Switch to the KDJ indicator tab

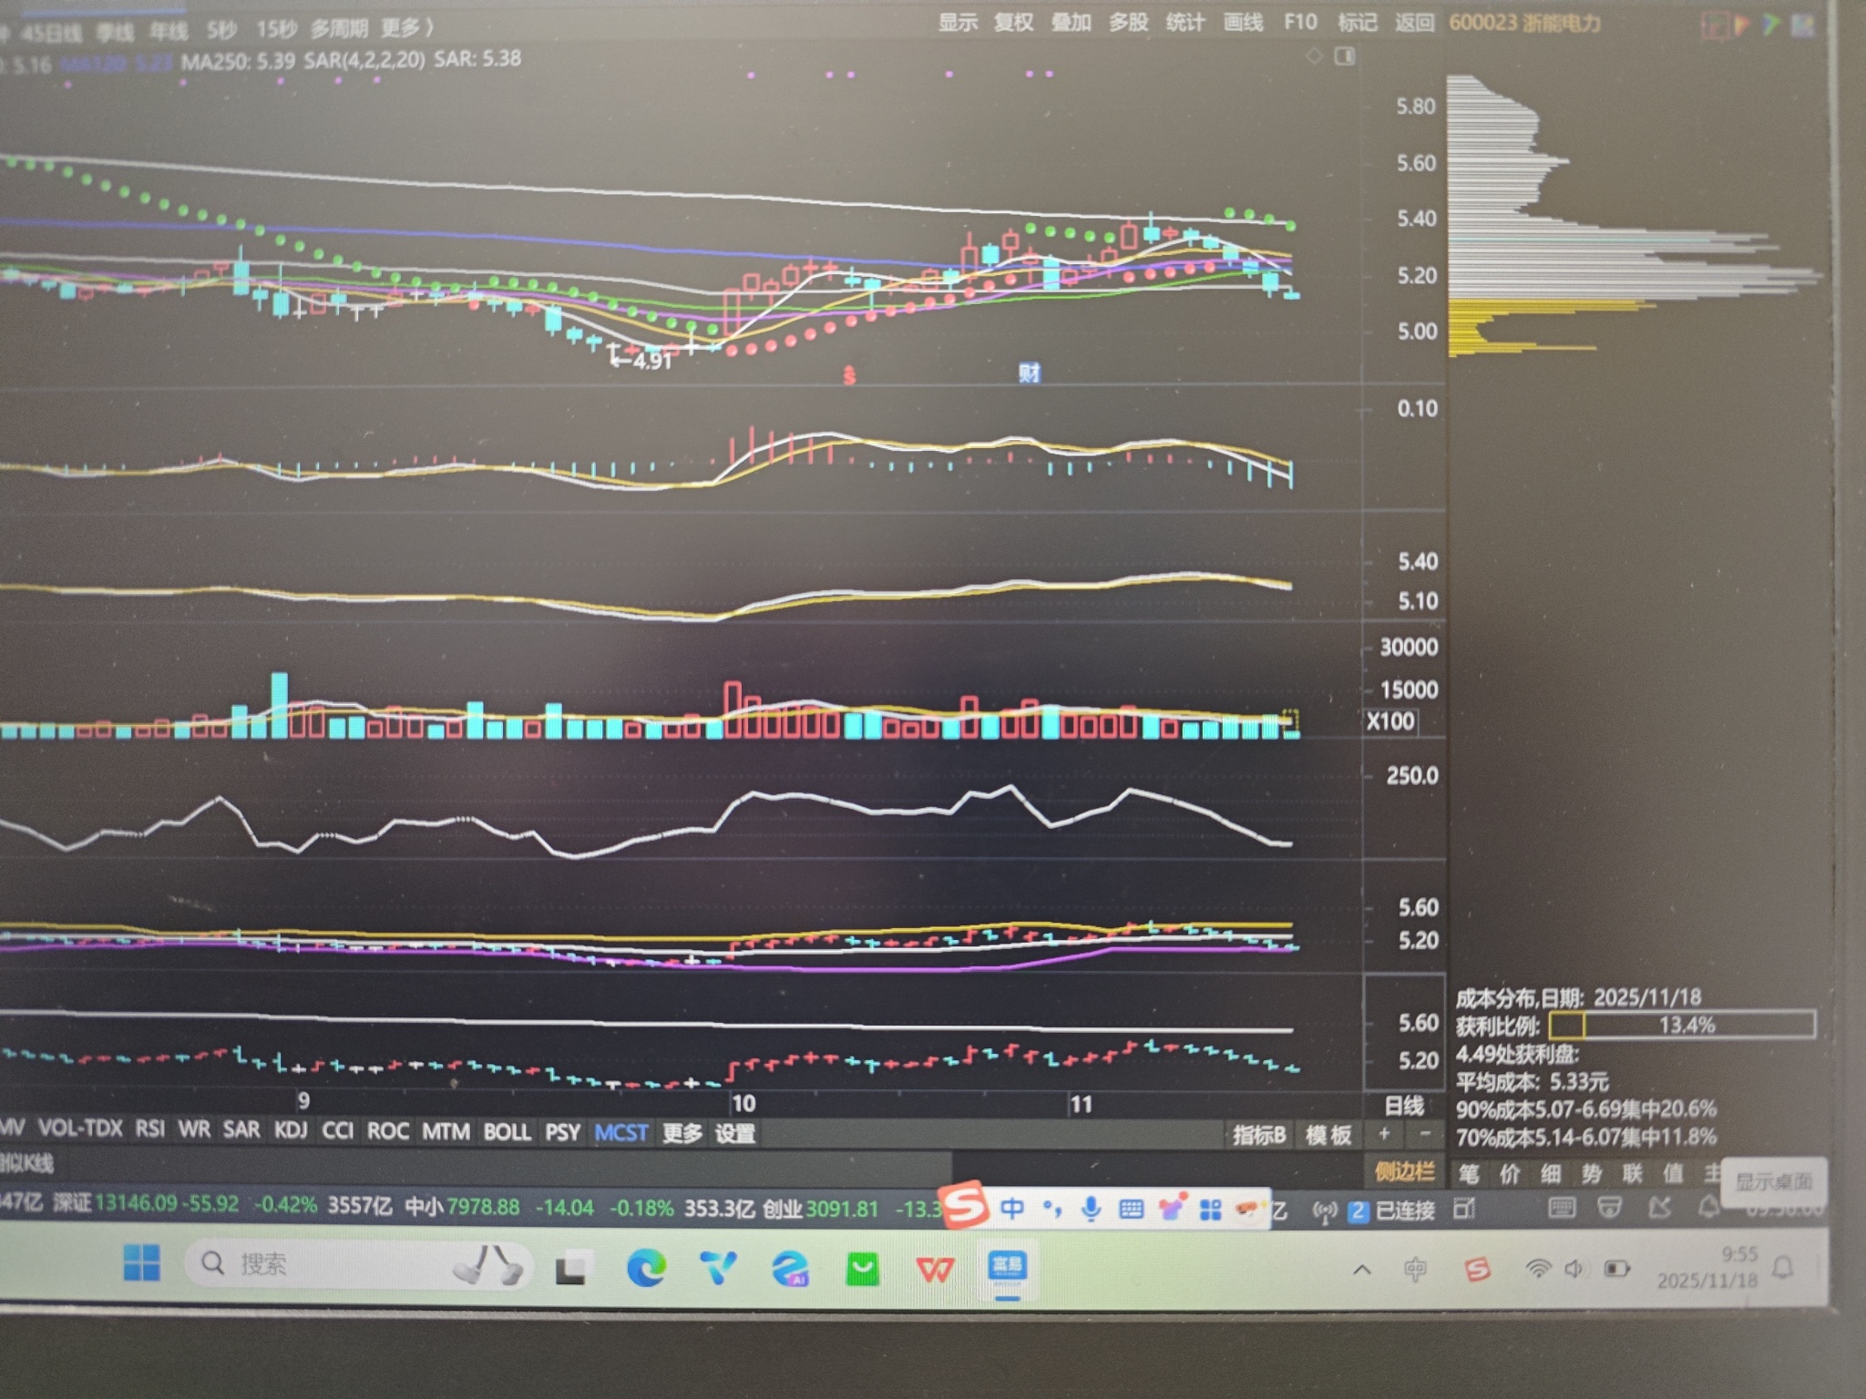[291, 1130]
